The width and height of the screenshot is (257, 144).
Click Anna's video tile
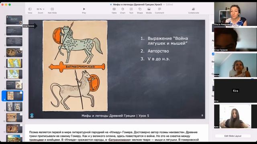tap(235, 65)
